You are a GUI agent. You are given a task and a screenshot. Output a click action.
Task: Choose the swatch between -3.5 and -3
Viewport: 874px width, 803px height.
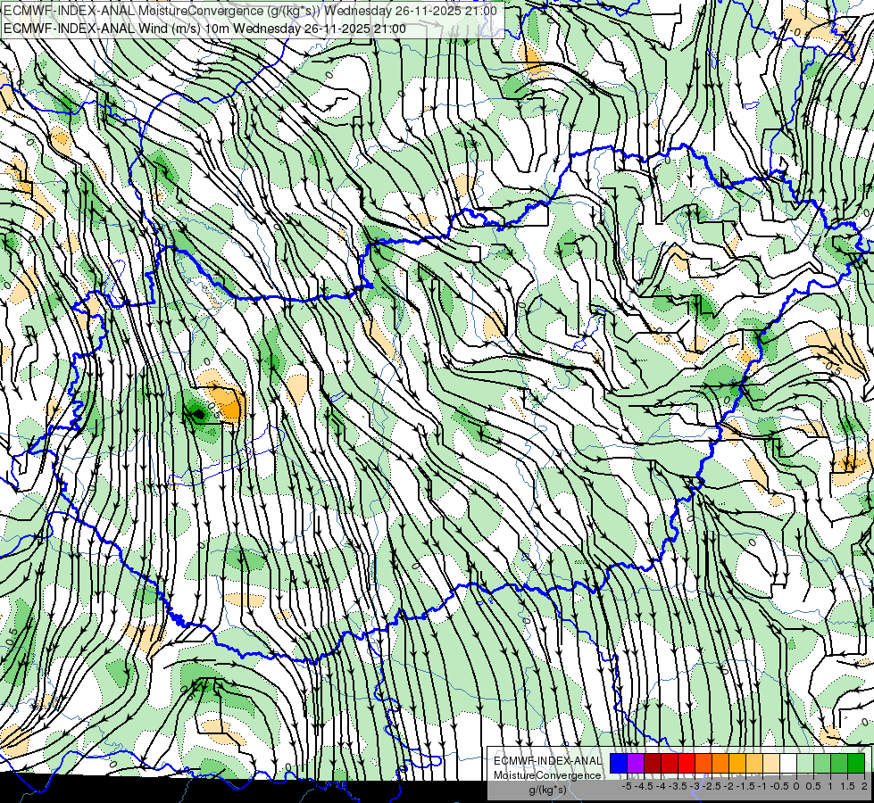[687, 764]
